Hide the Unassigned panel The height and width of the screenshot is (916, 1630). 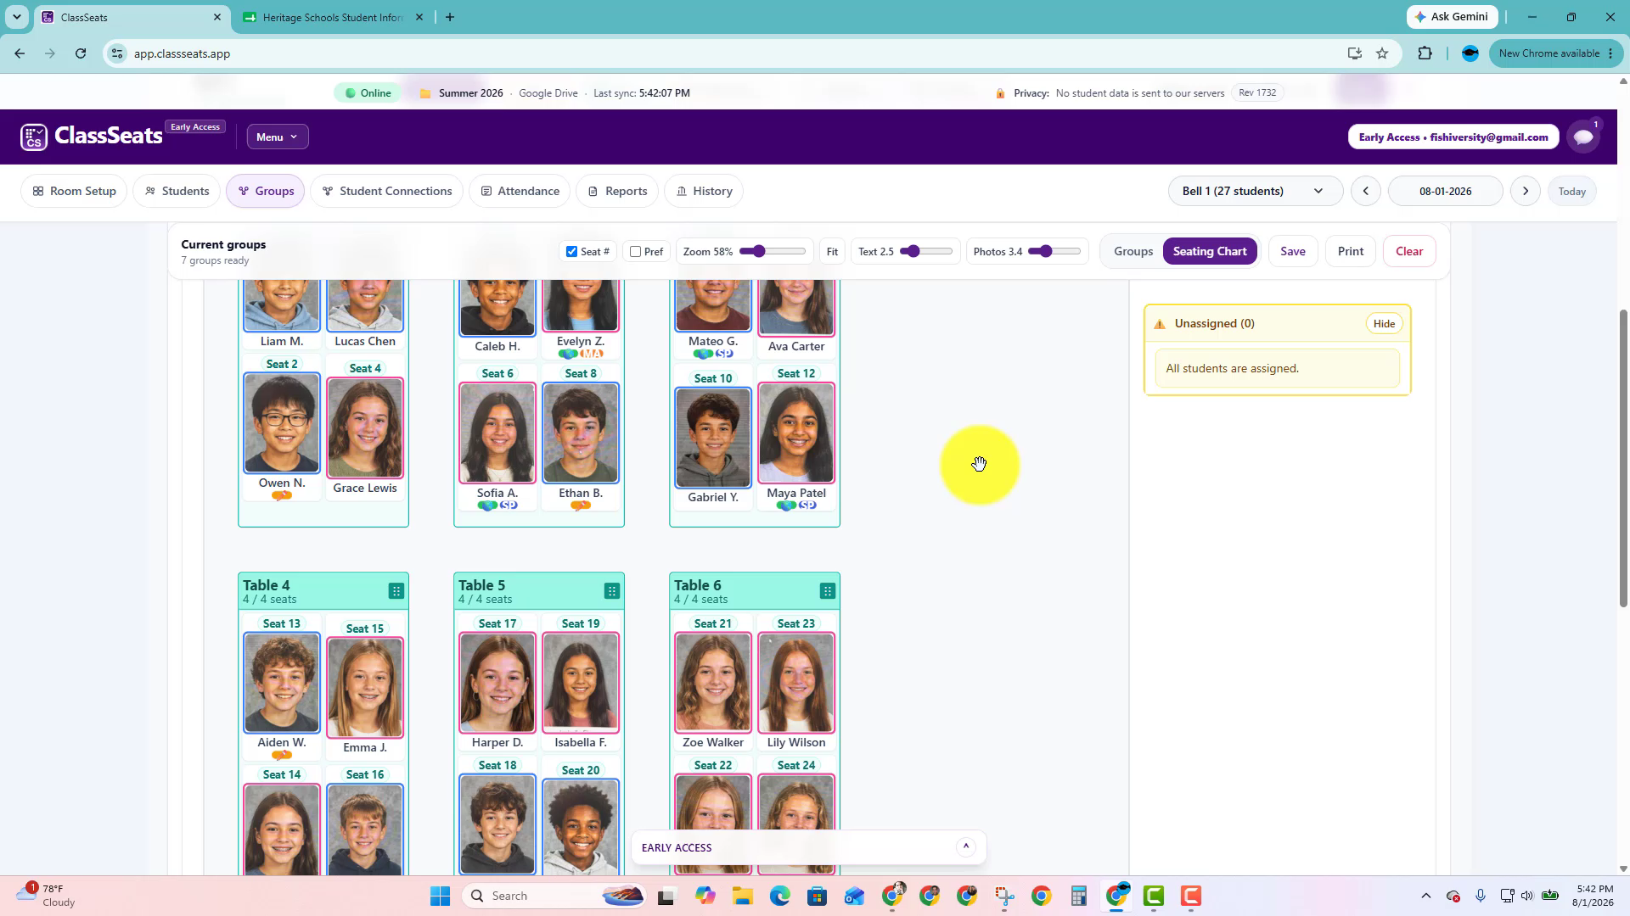tap(1384, 323)
